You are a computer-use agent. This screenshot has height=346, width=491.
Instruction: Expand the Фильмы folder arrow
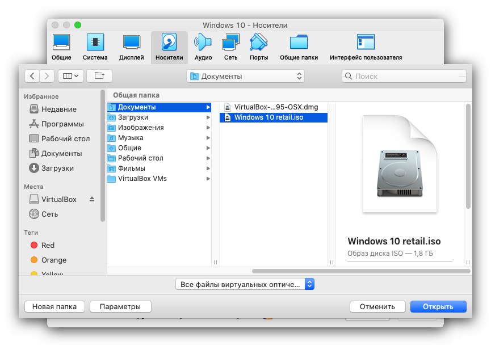coord(208,168)
